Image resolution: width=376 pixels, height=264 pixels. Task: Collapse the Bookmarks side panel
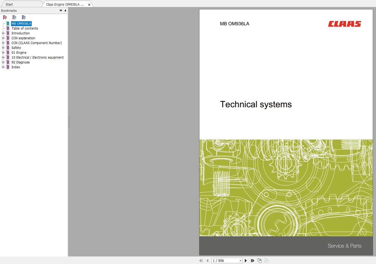coord(65,10)
